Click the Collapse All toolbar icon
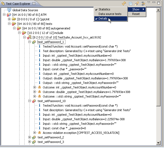Image resolution: width=164 pixels, height=148 pixels. (x=131, y=4)
